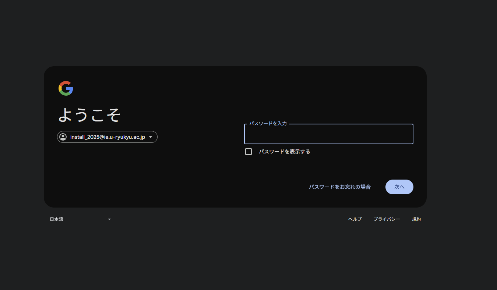Image resolution: width=497 pixels, height=290 pixels.
Task: Click the ようこそ heading text
Action: click(x=89, y=115)
